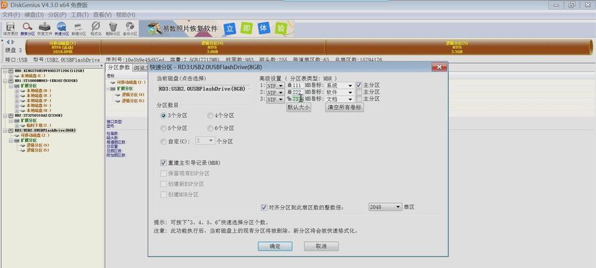Image resolution: width=596 pixels, height=268 pixels.
Task: Check 主分区 for partition 2 软件
Action: 359,92
